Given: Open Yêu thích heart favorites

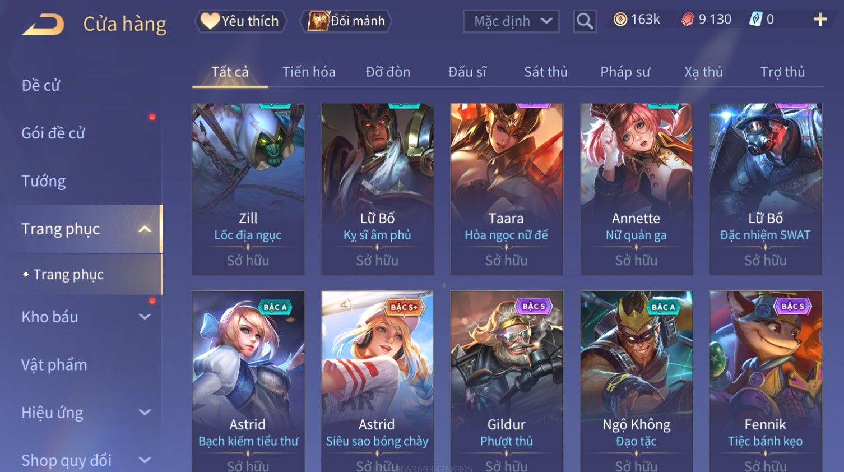Looking at the screenshot, I should click(241, 21).
